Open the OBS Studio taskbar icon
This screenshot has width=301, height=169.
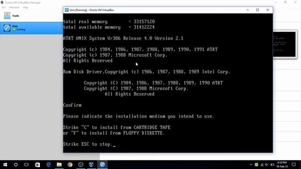(x=81, y=165)
